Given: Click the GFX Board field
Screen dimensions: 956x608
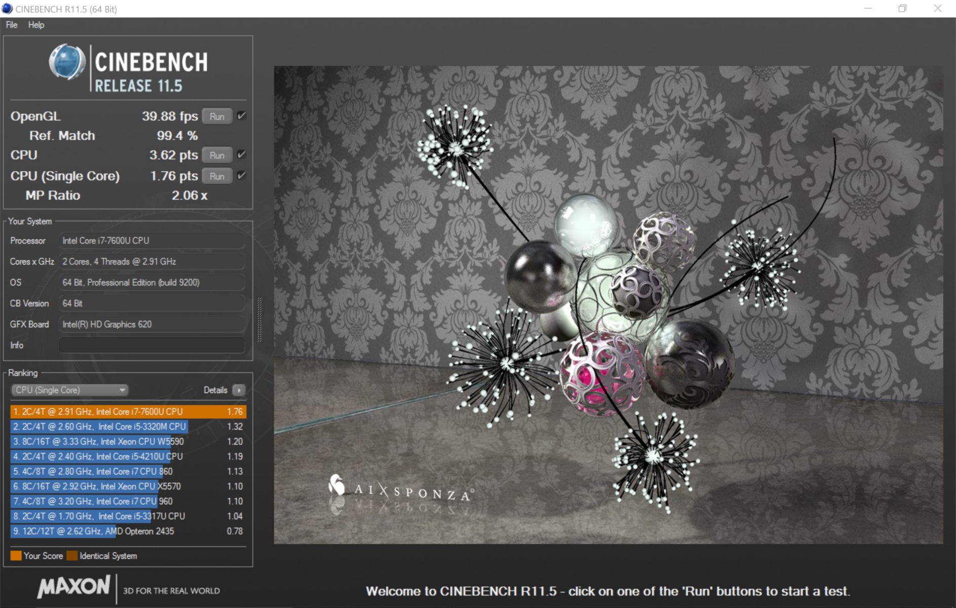Looking at the screenshot, I should coord(152,324).
